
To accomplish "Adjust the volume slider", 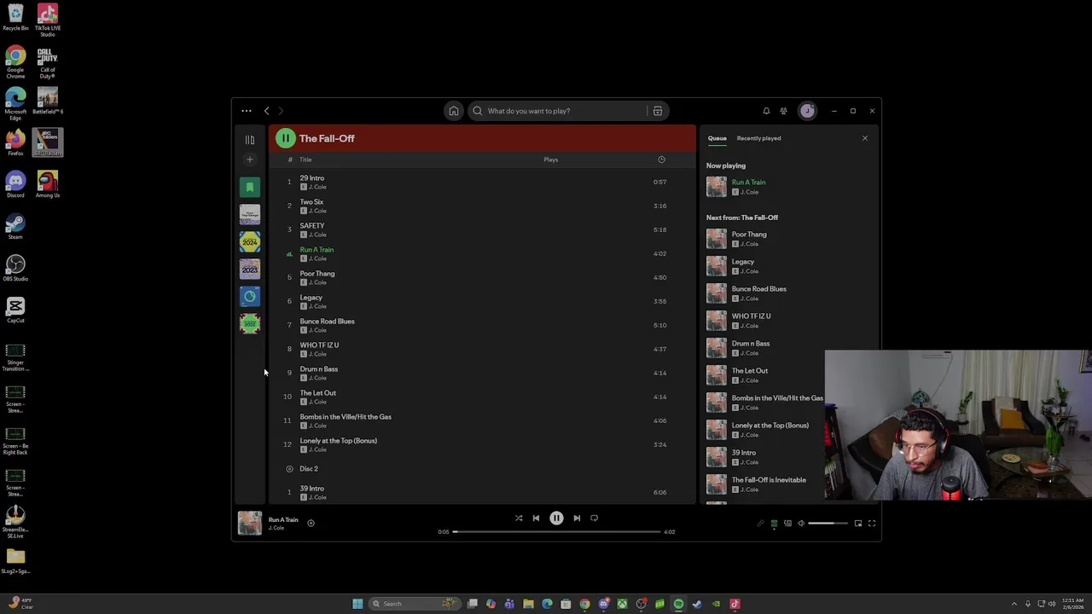I will coord(828,524).
